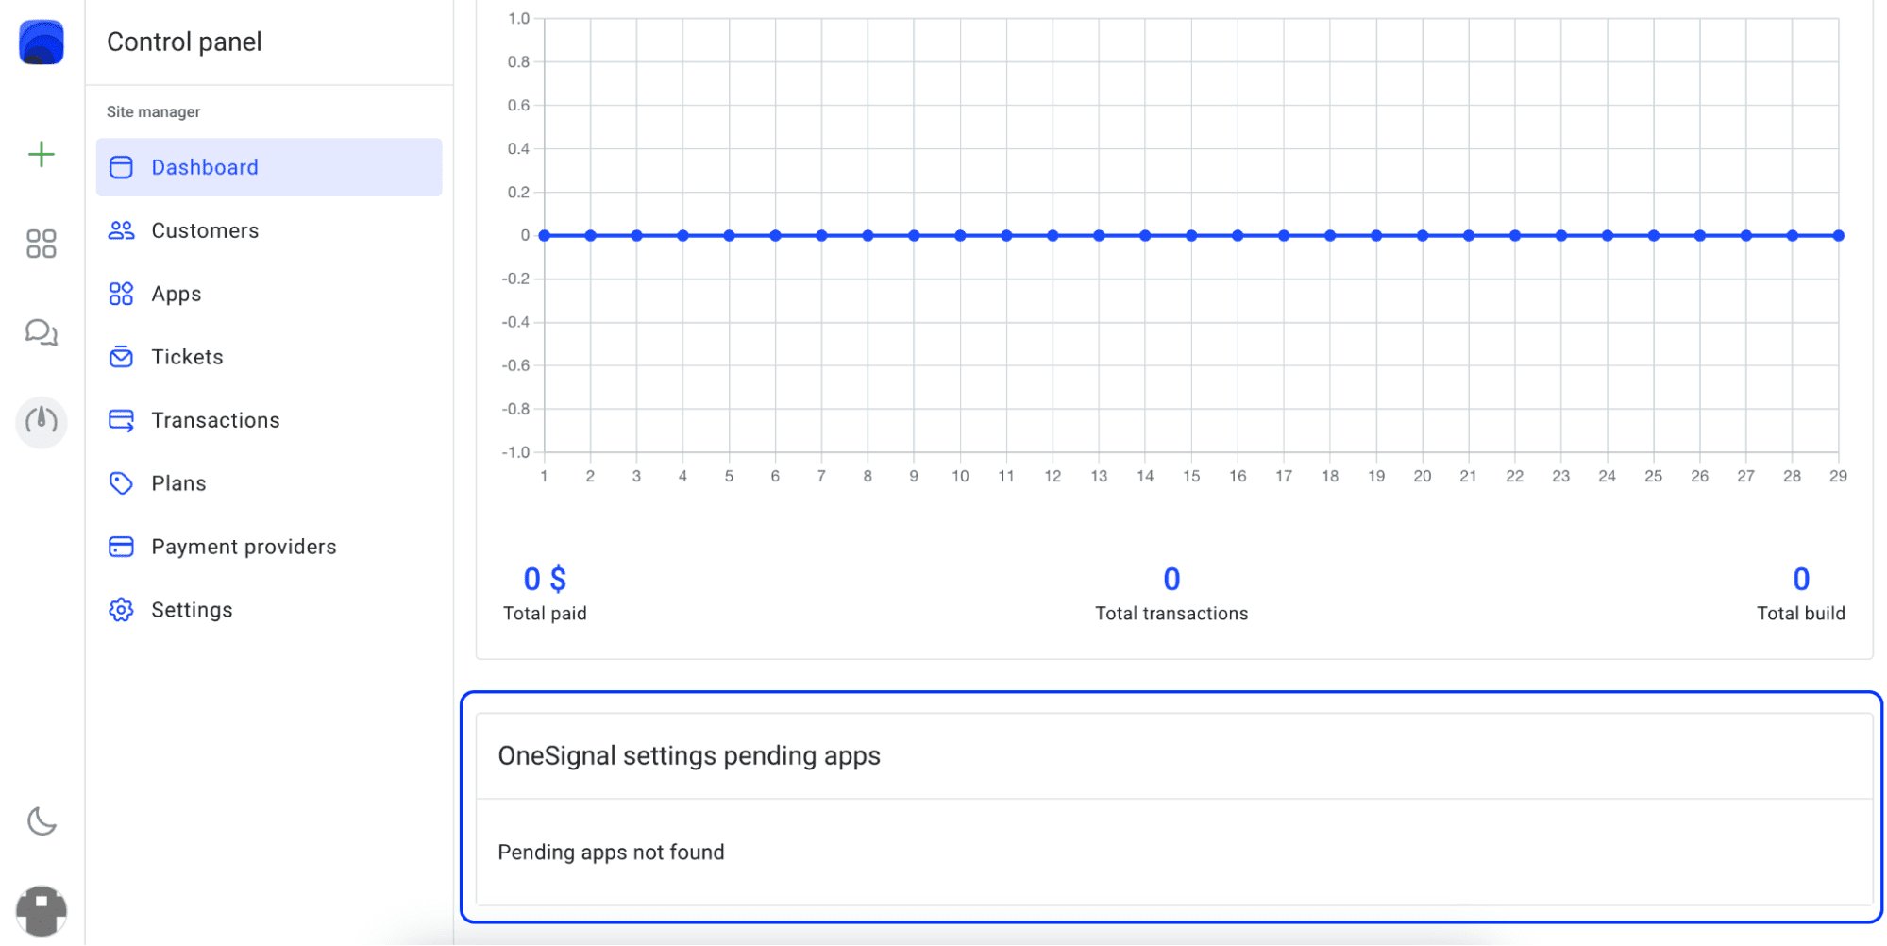Navigate to Transactions
This screenshot has height=946, width=1887.
(215, 420)
